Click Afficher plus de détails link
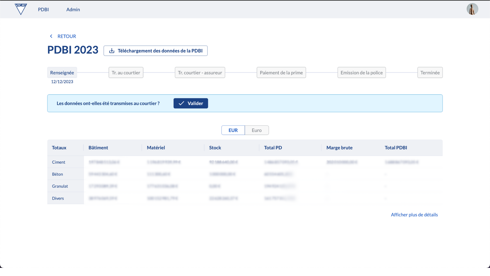 (414, 215)
